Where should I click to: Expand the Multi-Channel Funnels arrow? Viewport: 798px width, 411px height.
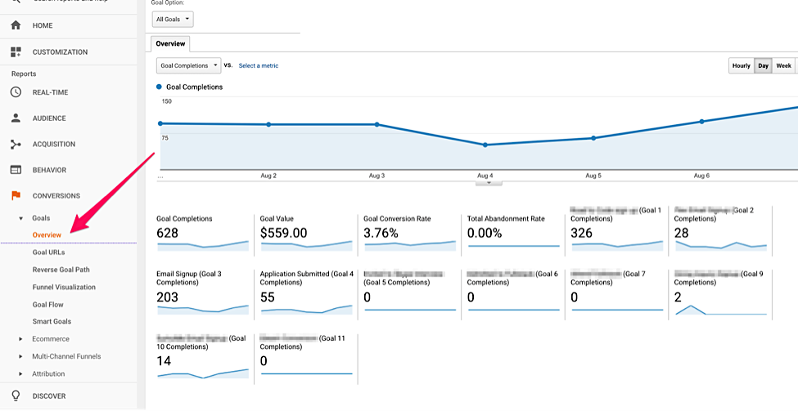tap(20, 356)
